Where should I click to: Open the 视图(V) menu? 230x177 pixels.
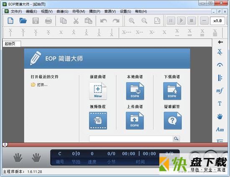[x=47, y=11]
